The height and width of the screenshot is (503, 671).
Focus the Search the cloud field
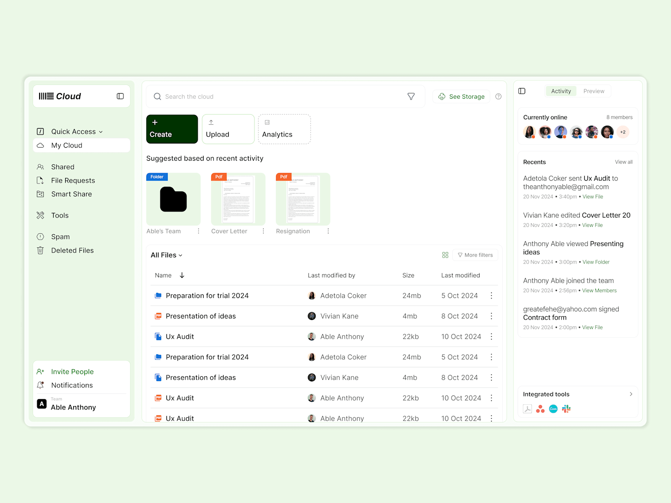pyautogui.click(x=286, y=96)
